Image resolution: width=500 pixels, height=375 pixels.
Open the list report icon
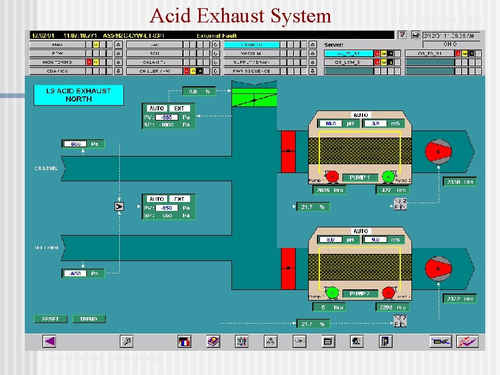[x=328, y=341]
